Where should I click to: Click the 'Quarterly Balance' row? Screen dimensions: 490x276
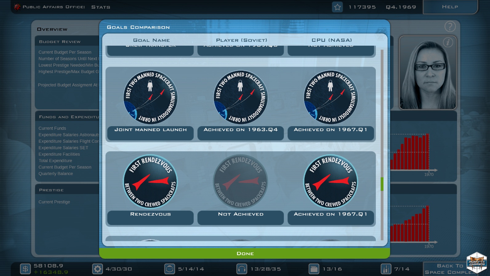pos(56,173)
